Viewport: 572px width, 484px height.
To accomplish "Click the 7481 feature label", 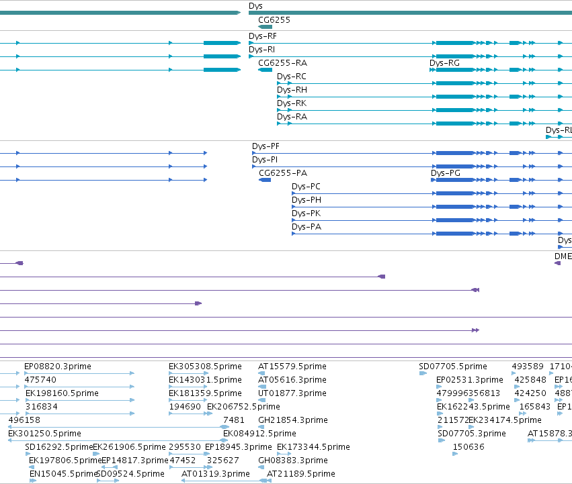I will (x=234, y=420).
